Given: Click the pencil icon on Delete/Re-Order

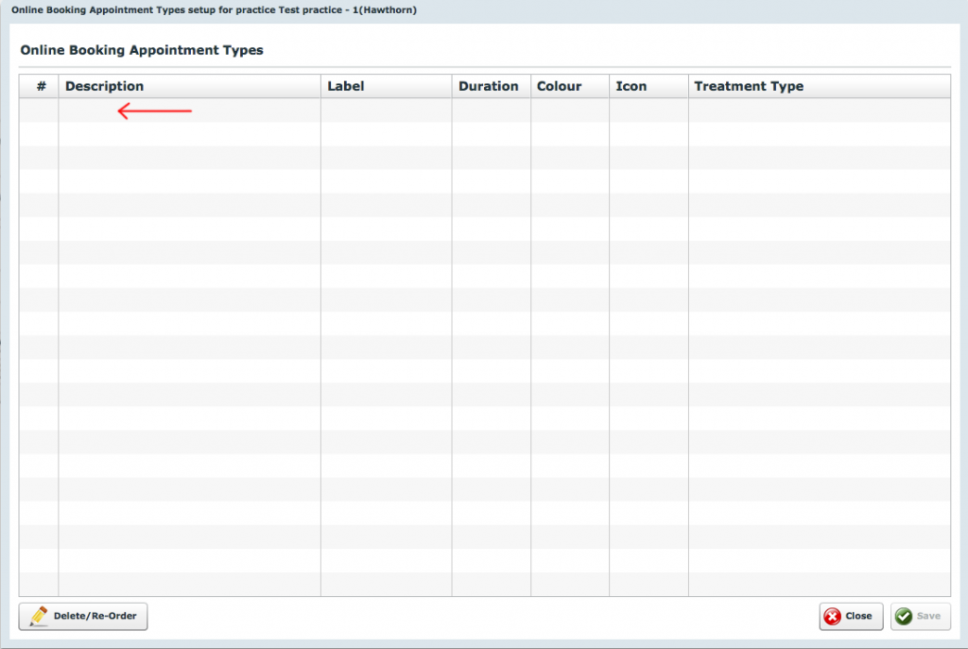Looking at the screenshot, I should [39, 616].
